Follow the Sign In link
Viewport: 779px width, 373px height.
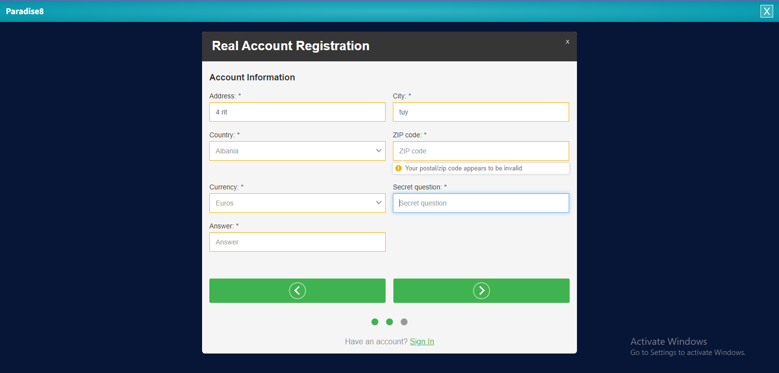tap(422, 342)
